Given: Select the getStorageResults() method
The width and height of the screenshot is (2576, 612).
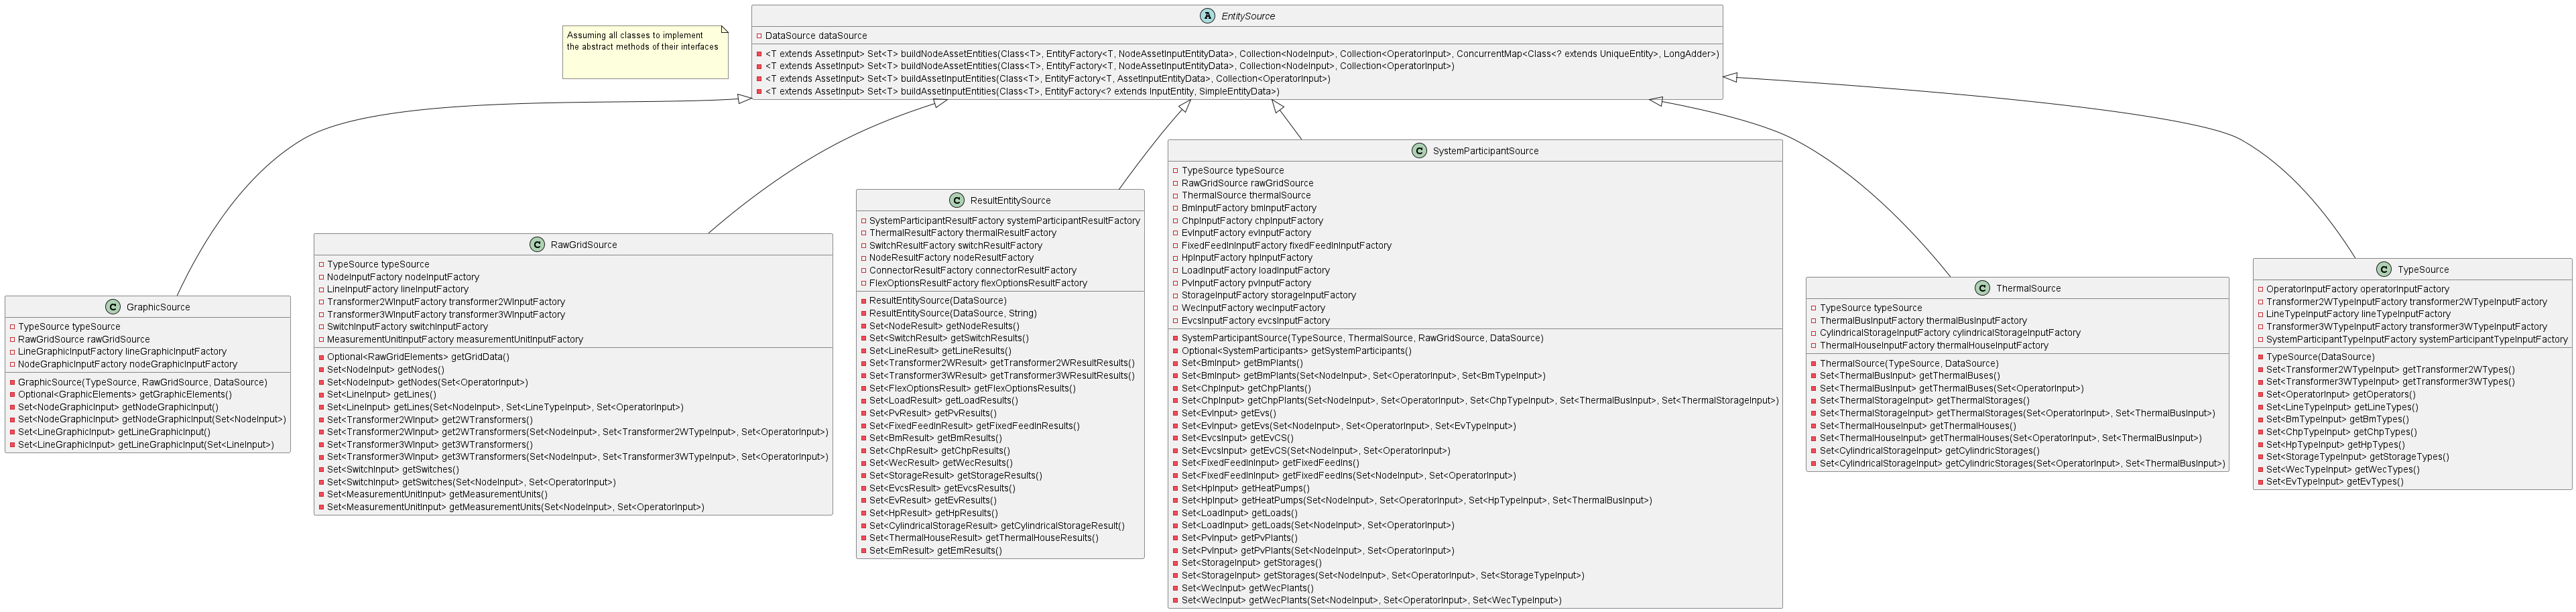Looking at the screenshot, I should pos(955,476).
